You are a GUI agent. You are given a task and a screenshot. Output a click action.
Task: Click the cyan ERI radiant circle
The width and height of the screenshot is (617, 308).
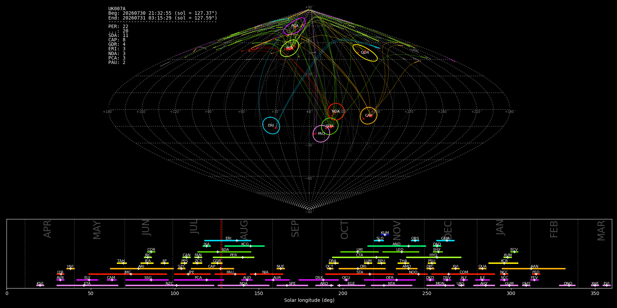pos(271,126)
